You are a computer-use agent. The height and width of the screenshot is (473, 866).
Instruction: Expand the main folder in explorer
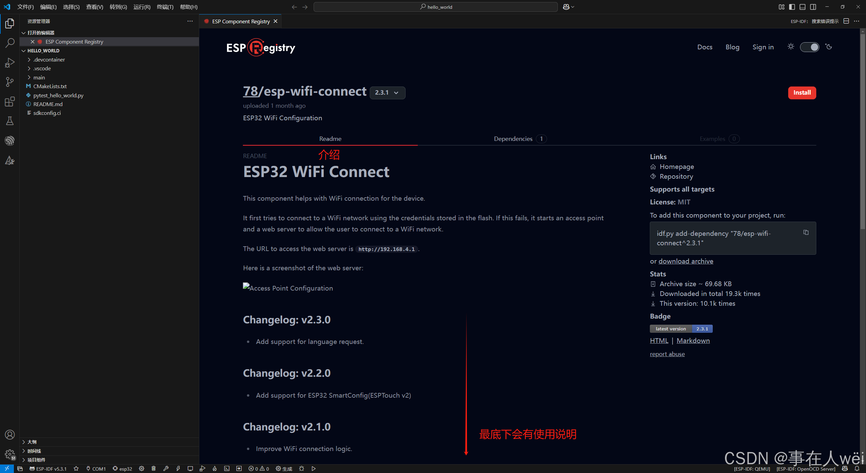tap(39, 77)
